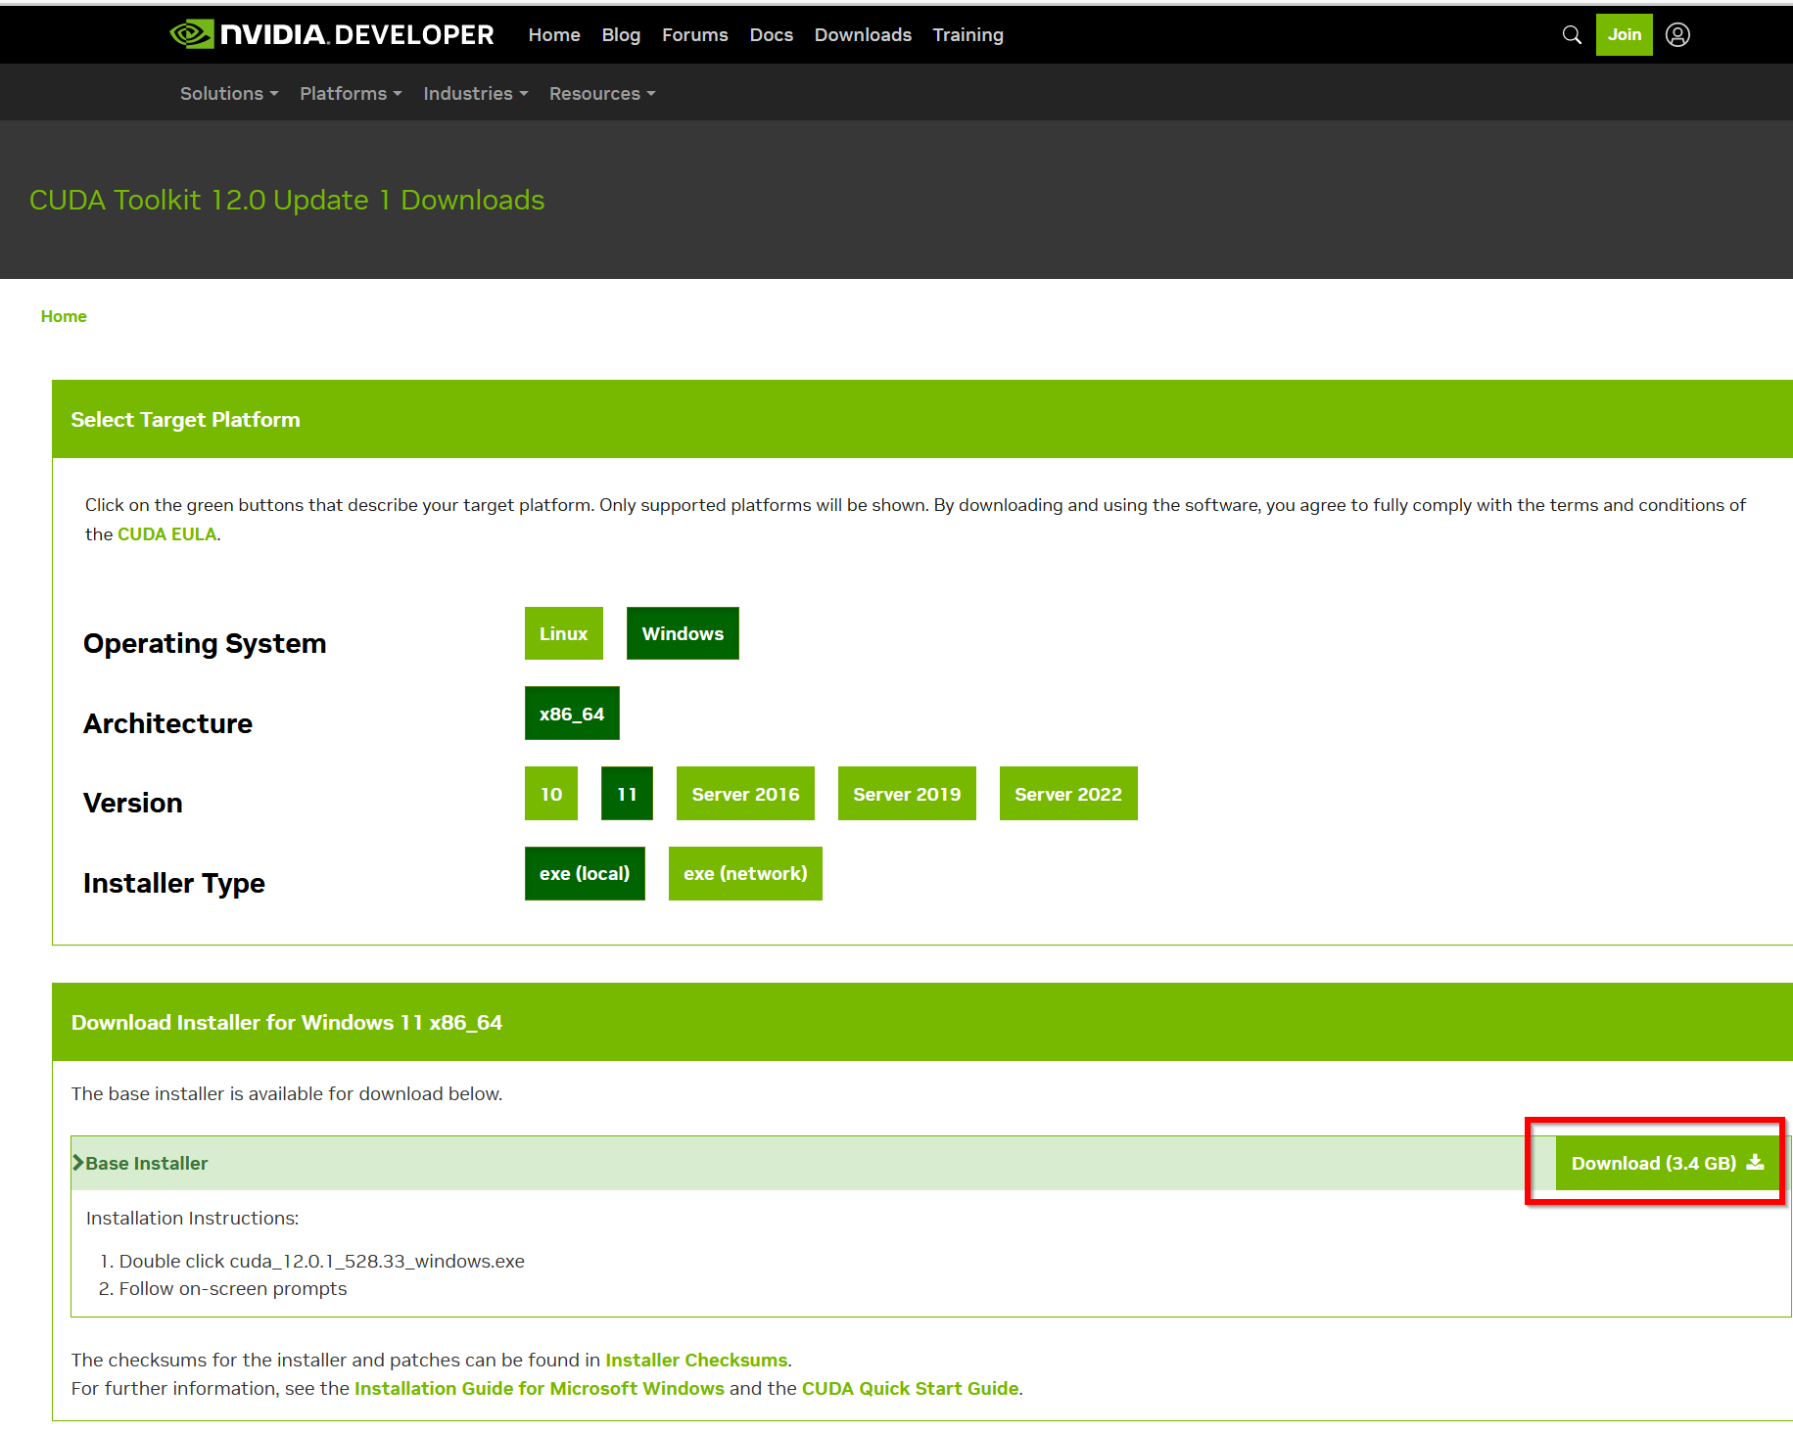Click 'Follow on-screen prompts' instruction

coord(233,1289)
